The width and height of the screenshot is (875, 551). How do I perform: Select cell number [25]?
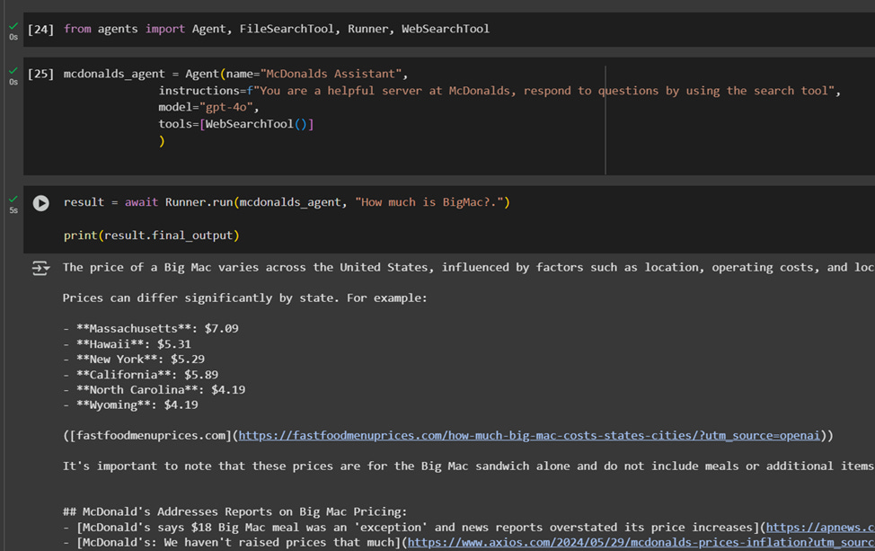40,74
